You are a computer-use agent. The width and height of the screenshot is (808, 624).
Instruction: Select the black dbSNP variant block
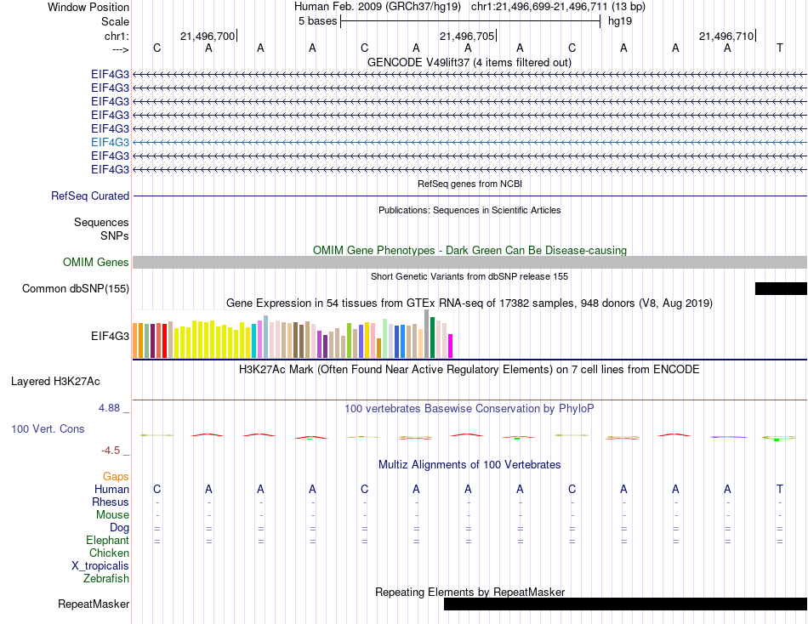[x=781, y=288]
